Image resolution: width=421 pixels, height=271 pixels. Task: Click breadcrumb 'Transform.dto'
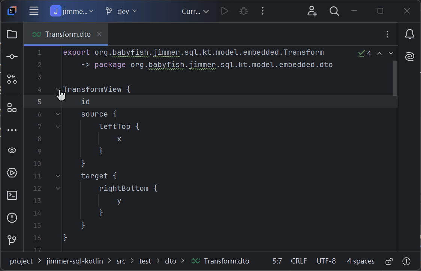tap(220, 261)
